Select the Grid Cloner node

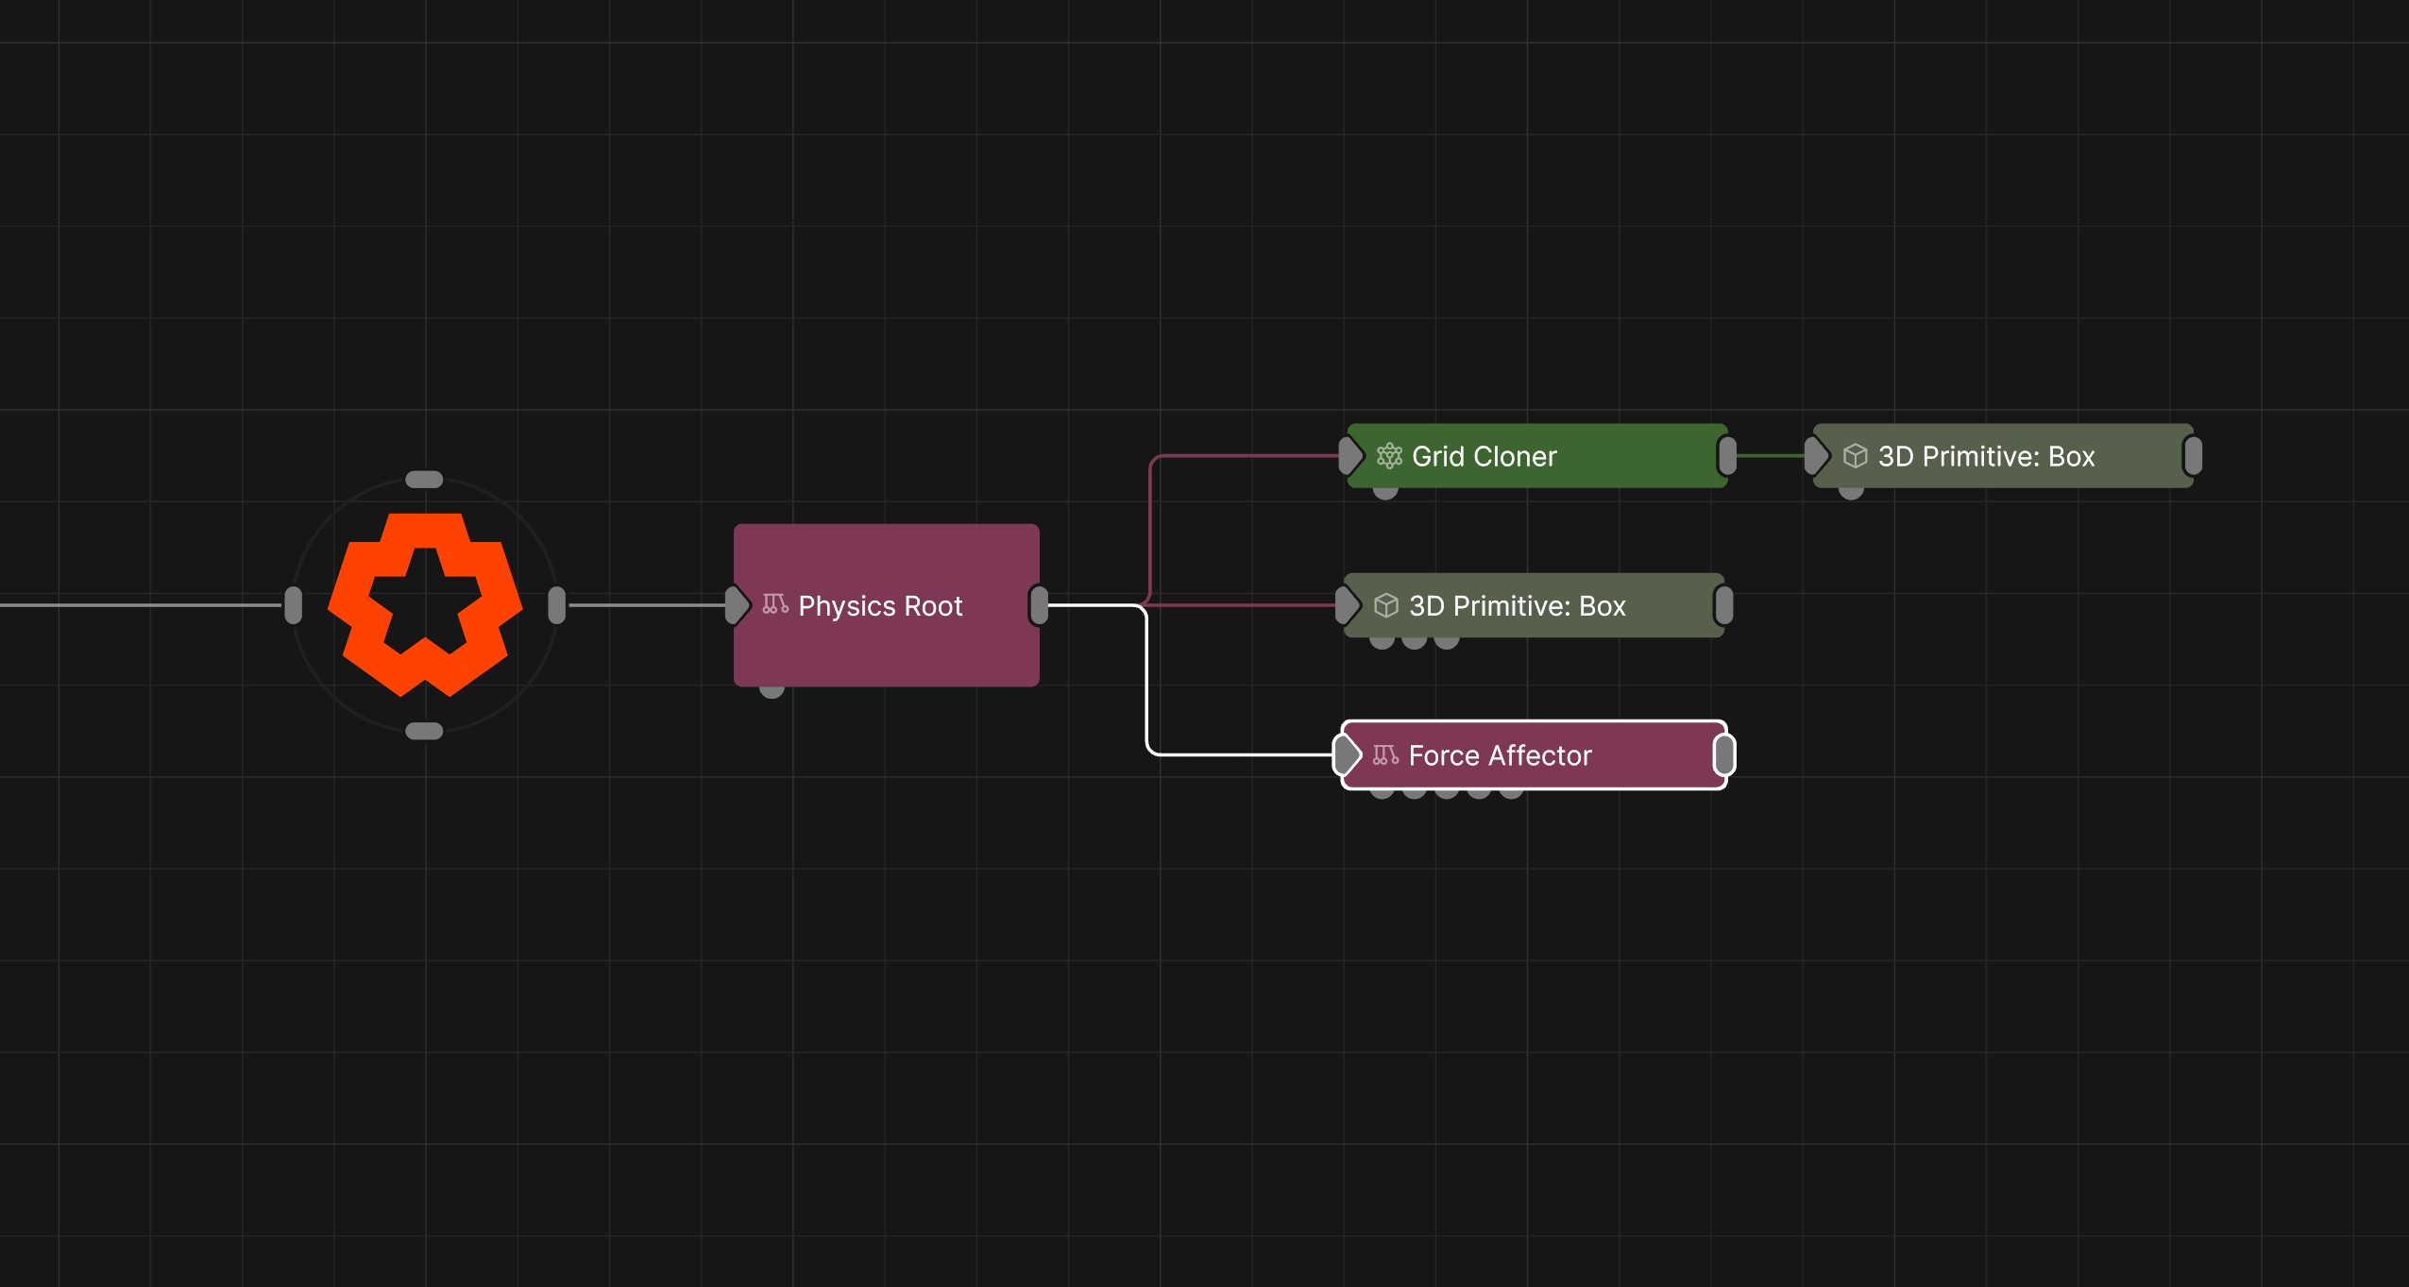pos(1537,456)
